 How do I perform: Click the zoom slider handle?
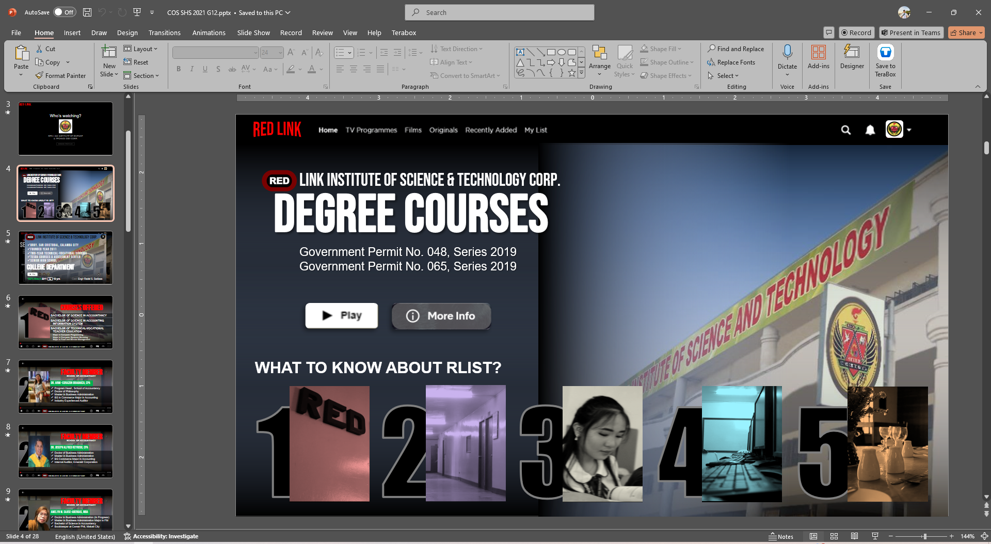coord(924,536)
